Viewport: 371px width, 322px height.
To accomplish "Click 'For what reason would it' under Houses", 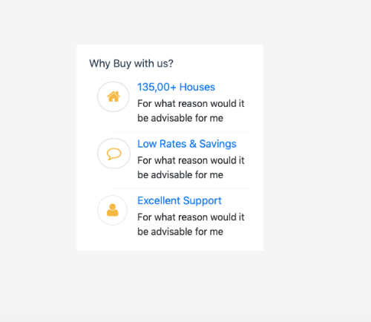I will pyautogui.click(x=191, y=104).
